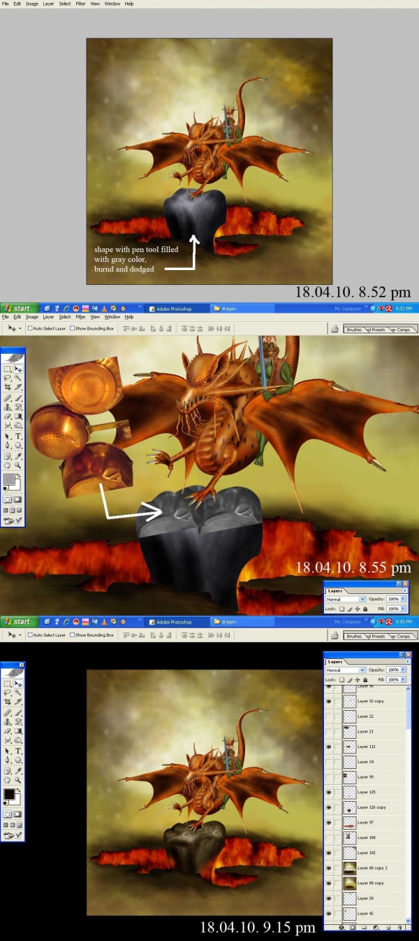Viewport: 419px width, 941px height.
Task: Click lock all padlock in Layers panel listing Layer 112
Action: [365, 680]
